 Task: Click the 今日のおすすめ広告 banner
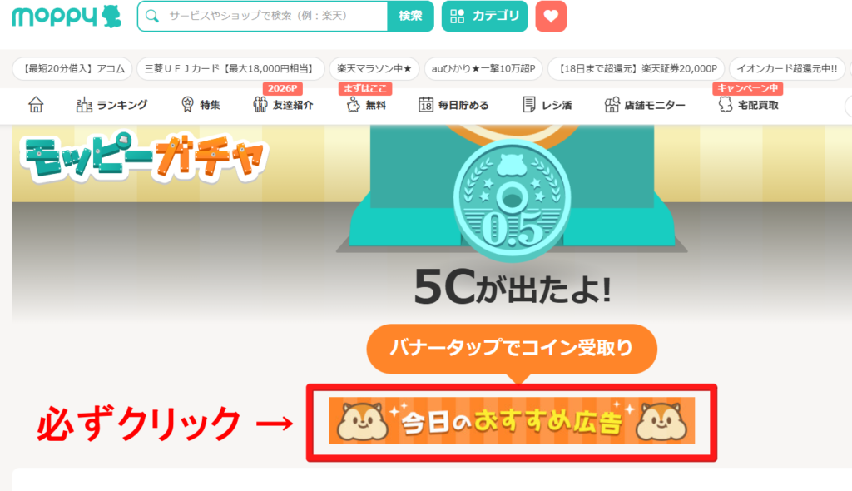512,421
